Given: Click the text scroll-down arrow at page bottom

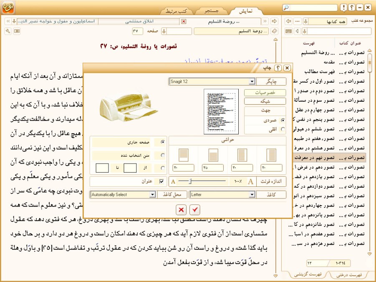Looking at the screenshot, I should 275,276.
